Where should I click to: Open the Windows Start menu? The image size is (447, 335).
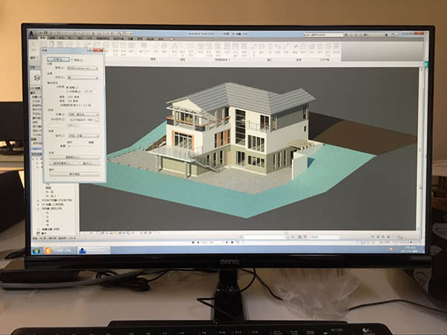coord(37,251)
